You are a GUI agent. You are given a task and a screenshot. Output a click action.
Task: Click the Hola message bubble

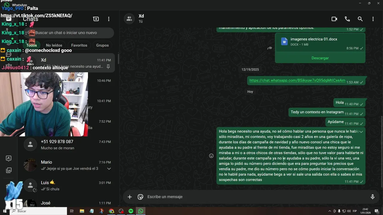(350, 103)
